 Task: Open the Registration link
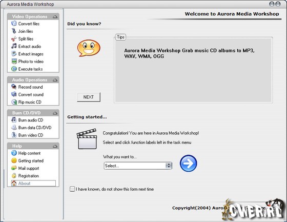28,176
